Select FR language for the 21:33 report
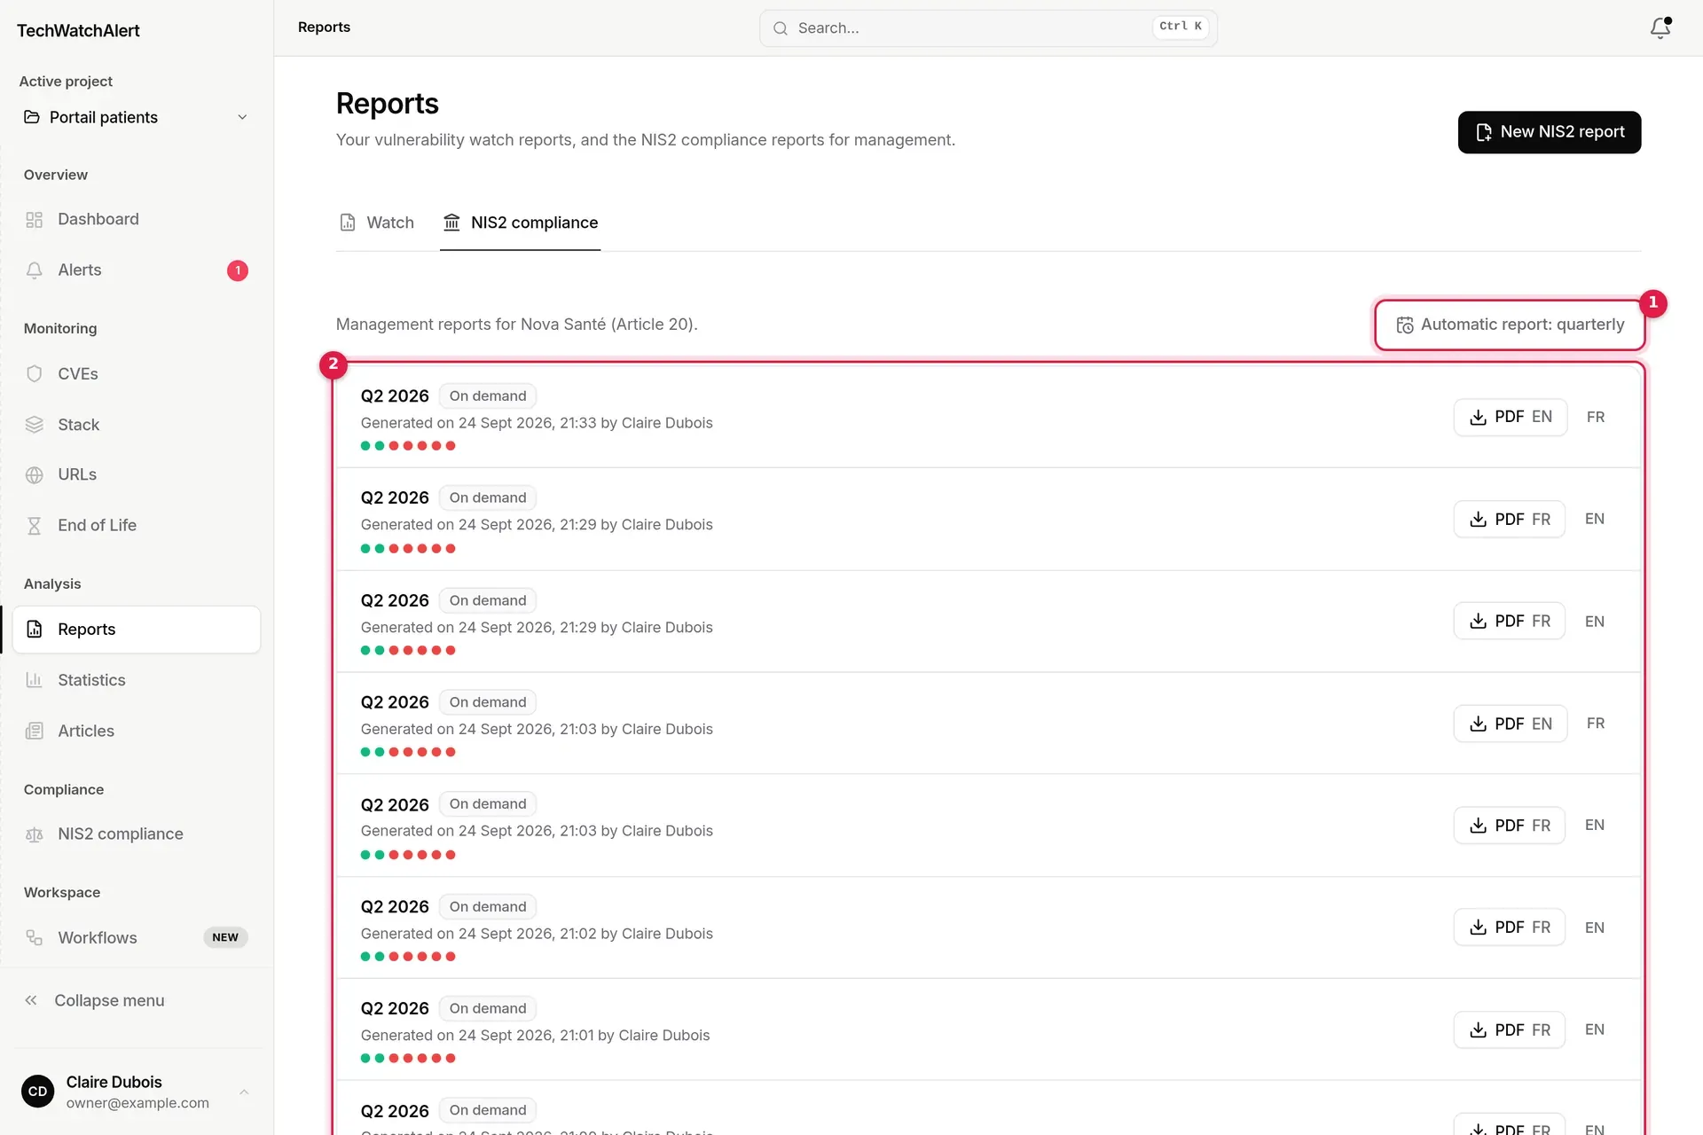1703x1135 pixels. pyautogui.click(x=1595, y=417)
